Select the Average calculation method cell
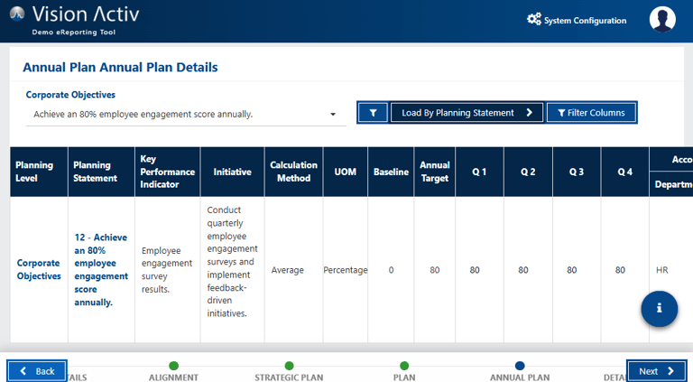The height and width of the screenshot is (382, 693). tap(294, 270)
